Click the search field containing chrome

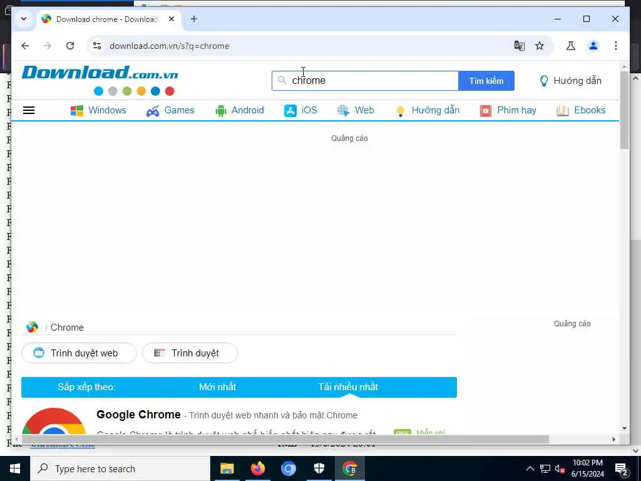365,81
